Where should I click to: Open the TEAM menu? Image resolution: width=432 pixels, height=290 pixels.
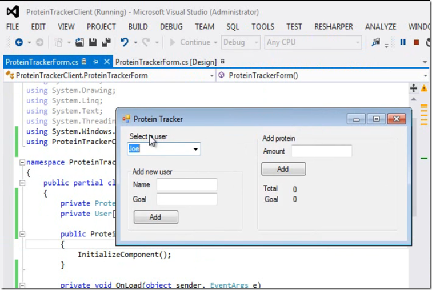pos(205,27)
